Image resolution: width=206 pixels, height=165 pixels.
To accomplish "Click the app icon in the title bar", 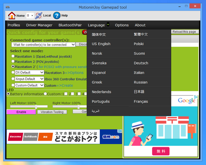I will 8,7.
